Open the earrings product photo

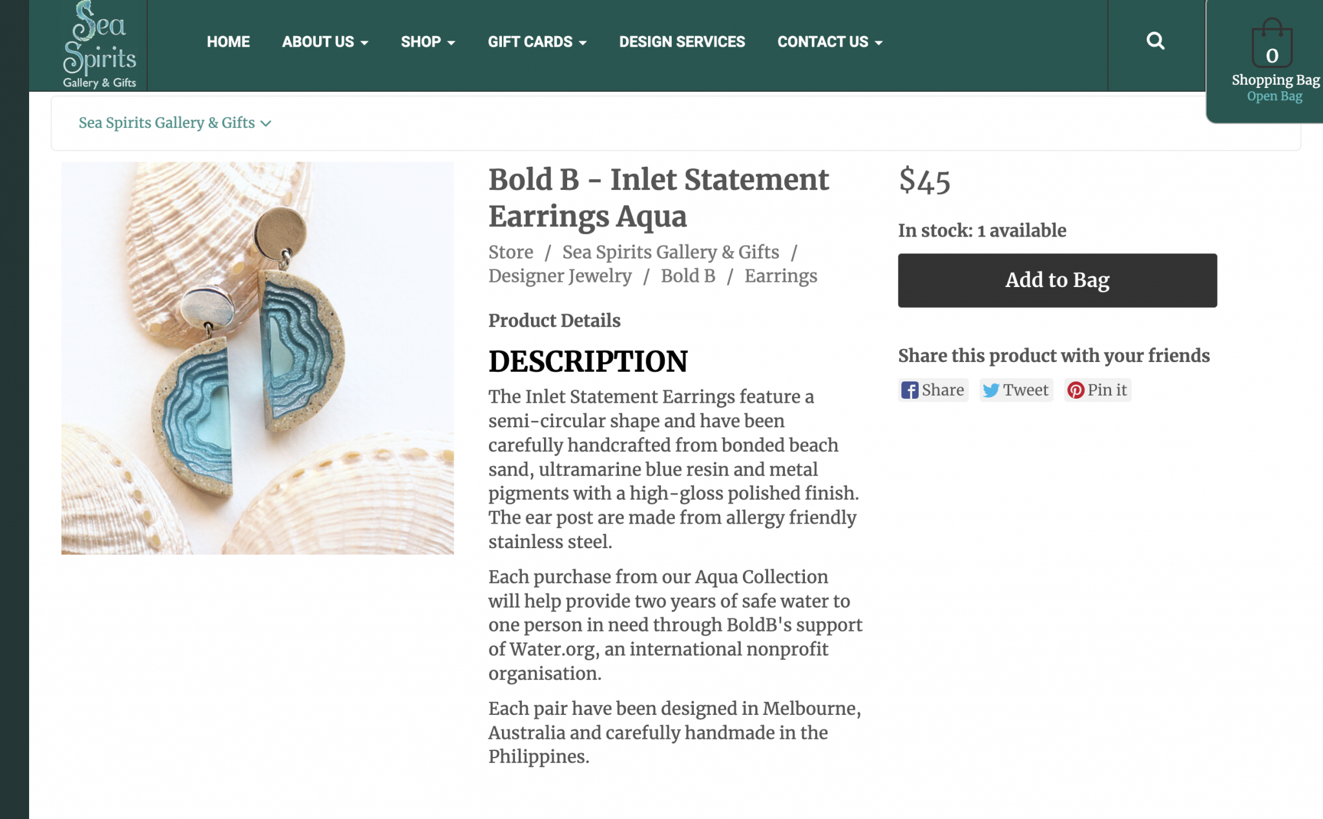tap(257, 358)
